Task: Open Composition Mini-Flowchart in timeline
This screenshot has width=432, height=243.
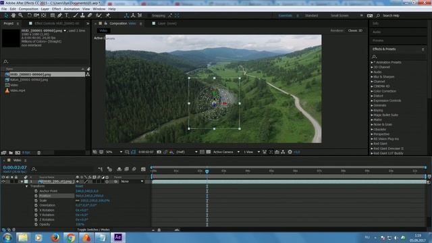Action: click(101, 169)
